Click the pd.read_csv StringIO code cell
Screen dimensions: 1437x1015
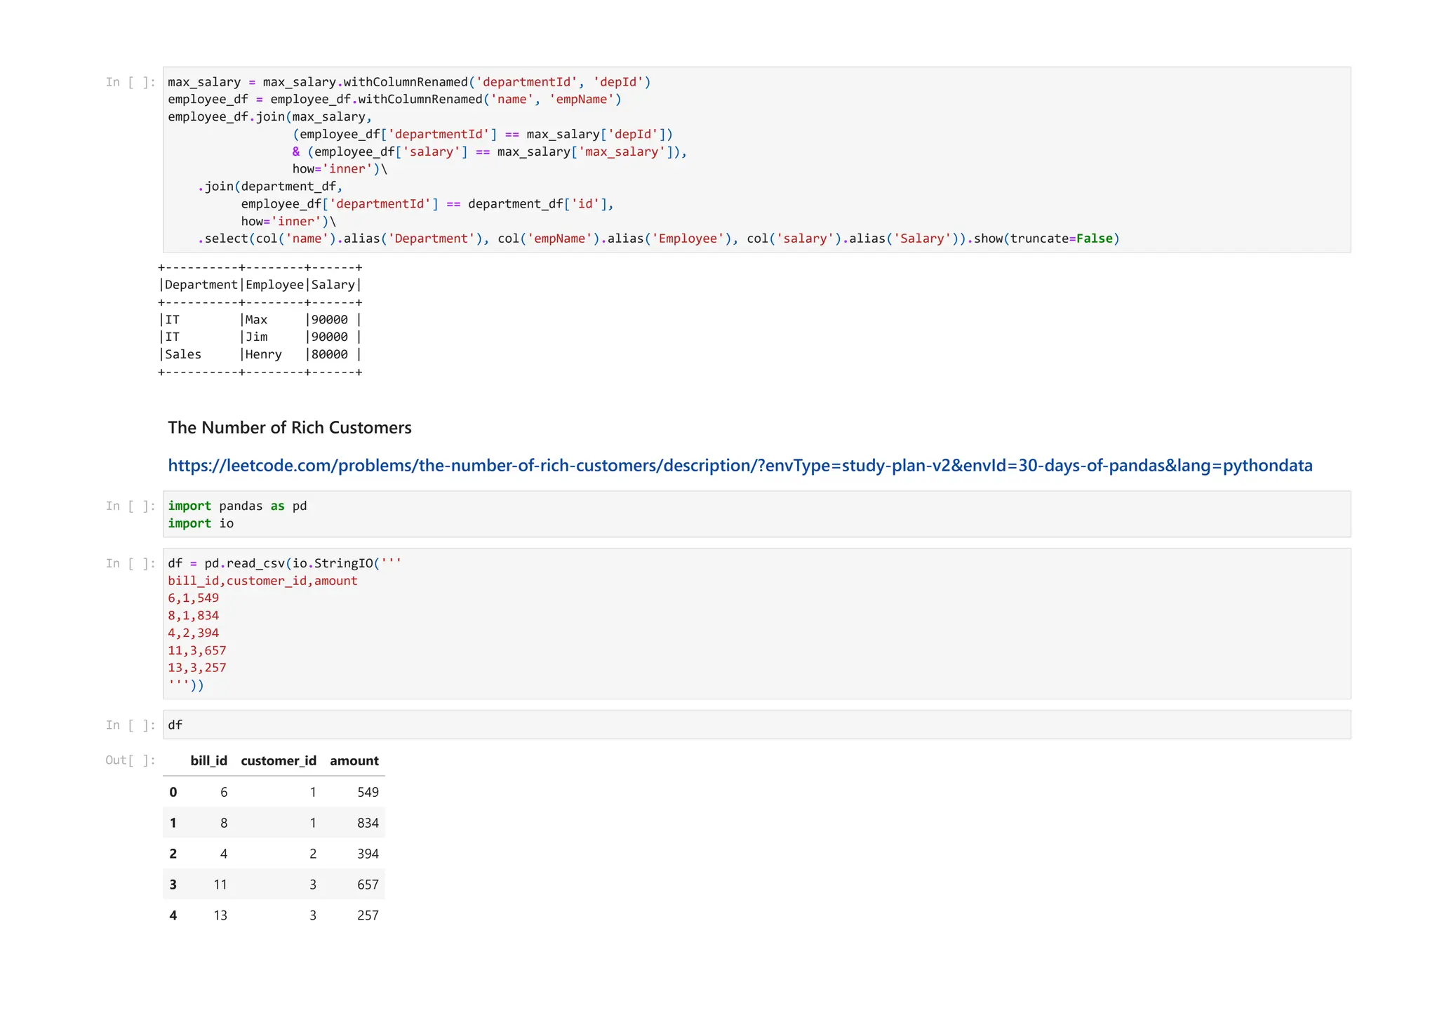[756, 624]
